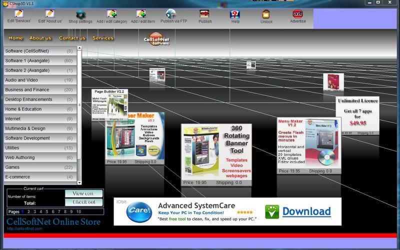The width and height of the screenshot is (400, 250).
Task: Open Shop settings gear
Action: (x=80, y=14)
